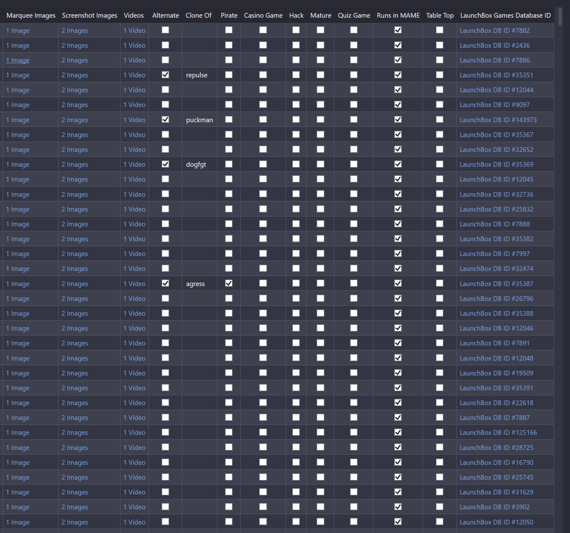Open LaunchBox DB ID #35387 link
The image size is (570, 533).
coord(496,284)
